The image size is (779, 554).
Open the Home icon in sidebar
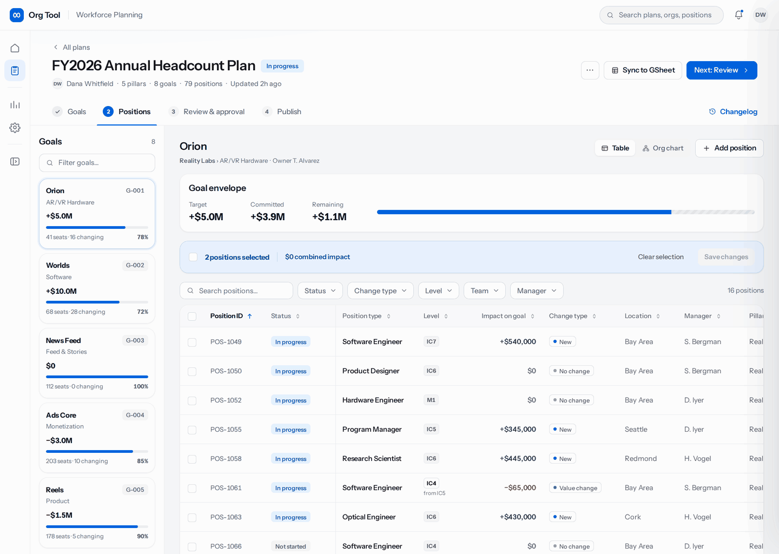15,48
